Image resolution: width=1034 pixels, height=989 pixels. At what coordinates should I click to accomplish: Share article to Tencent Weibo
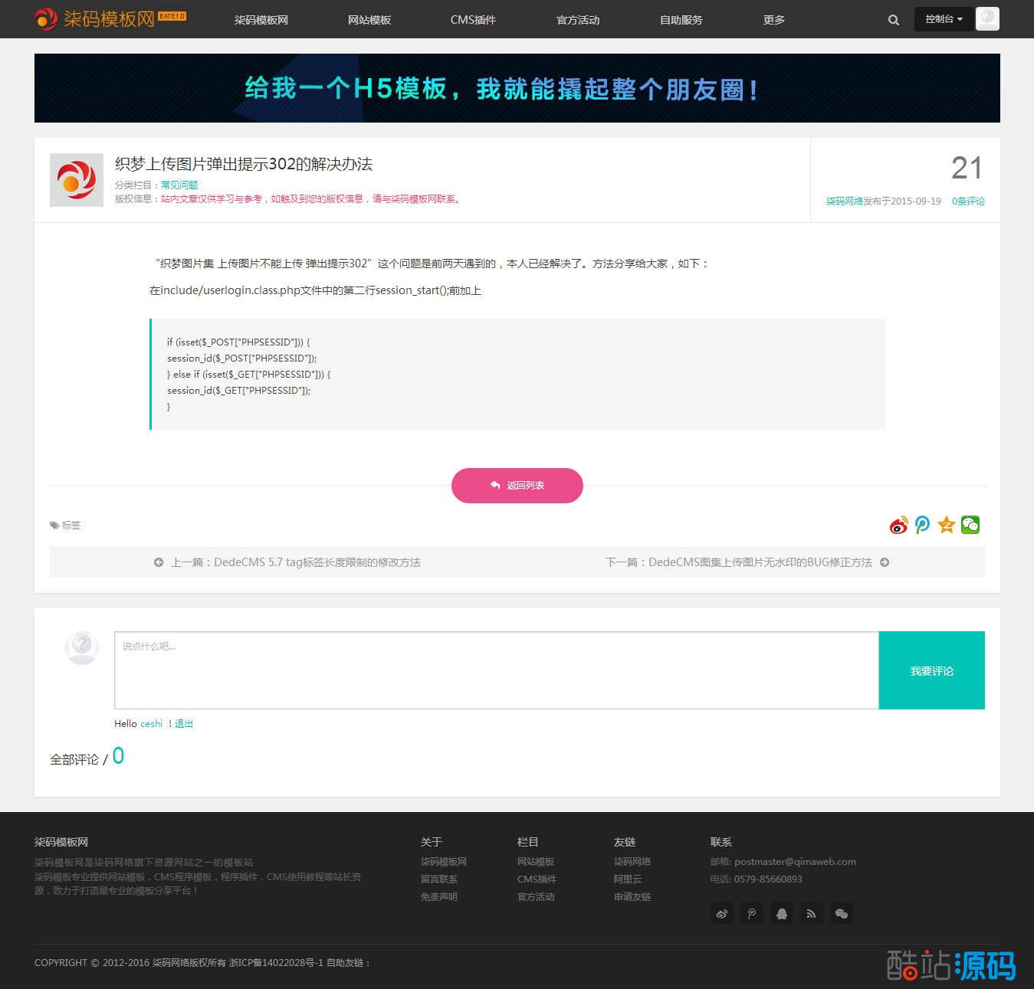click(x=922, y=526)
